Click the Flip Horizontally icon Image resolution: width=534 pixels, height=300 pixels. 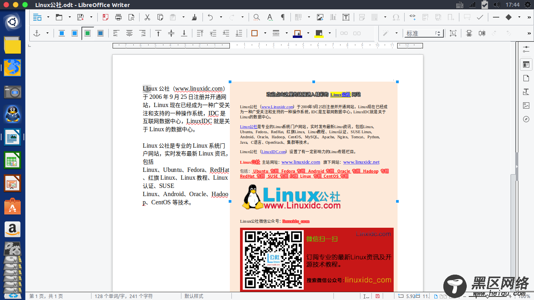[x=482, y=34]
